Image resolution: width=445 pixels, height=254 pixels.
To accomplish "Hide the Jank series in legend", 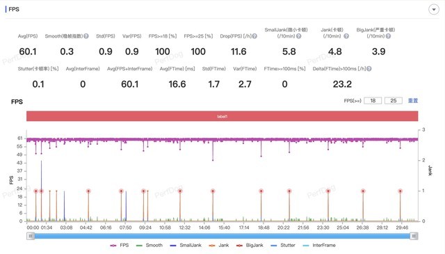I will [218, 245].
